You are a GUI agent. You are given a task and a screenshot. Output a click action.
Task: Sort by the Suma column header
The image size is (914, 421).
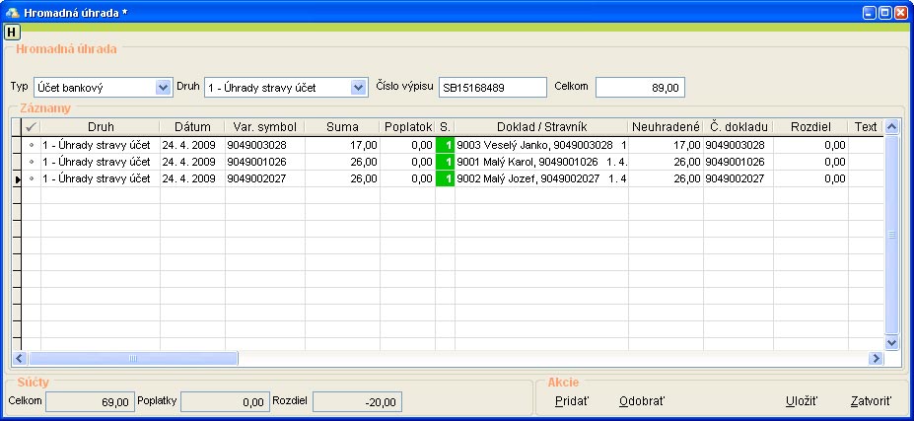[x=342, y=127]
